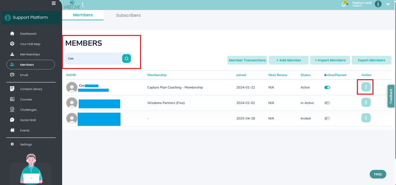Click the Your HUB Map gear icon
This screenshot has width=396, height=185.
pyautogui.click(x=12, y=44)
